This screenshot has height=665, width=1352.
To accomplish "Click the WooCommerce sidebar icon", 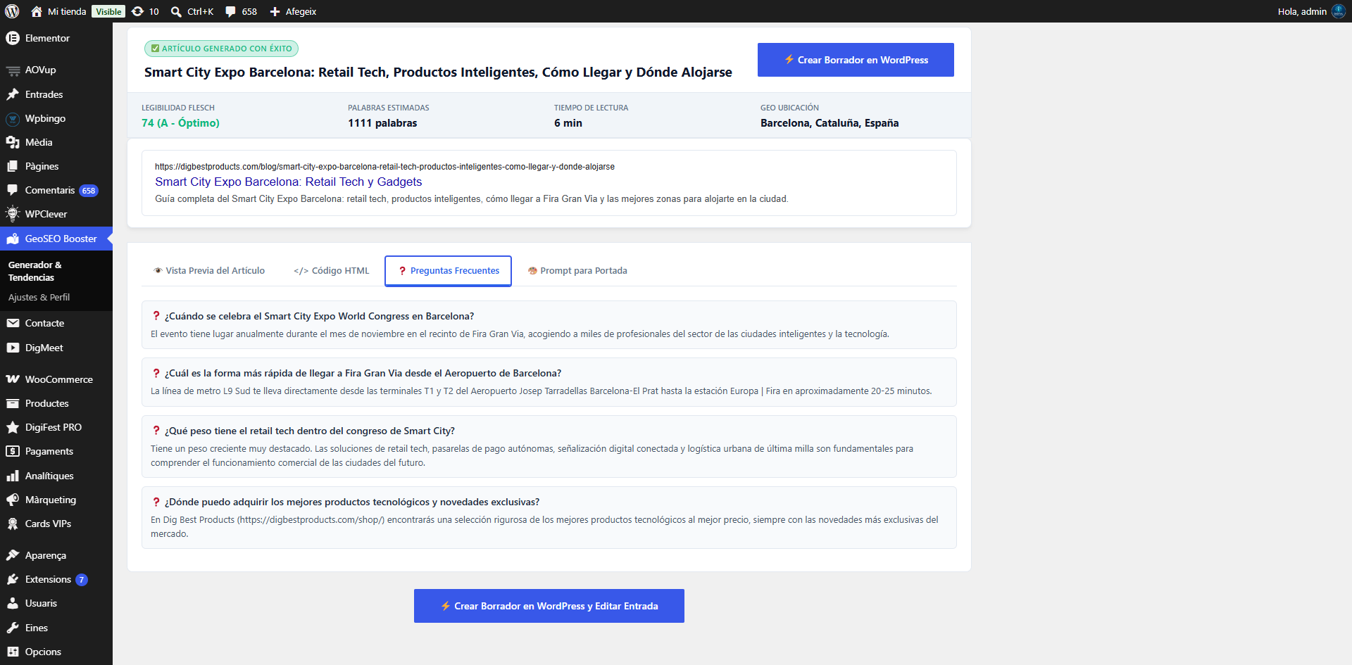I will tap(13, 379).
